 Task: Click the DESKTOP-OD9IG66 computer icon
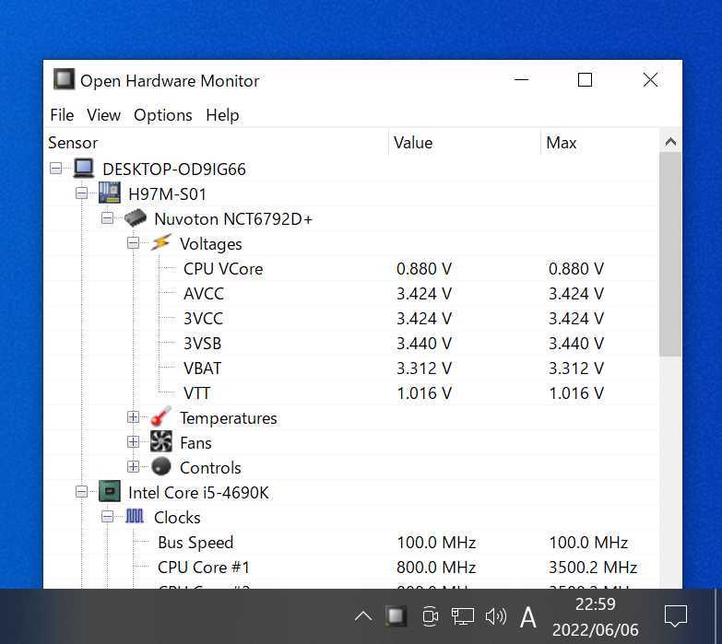[x=84, y=169]
